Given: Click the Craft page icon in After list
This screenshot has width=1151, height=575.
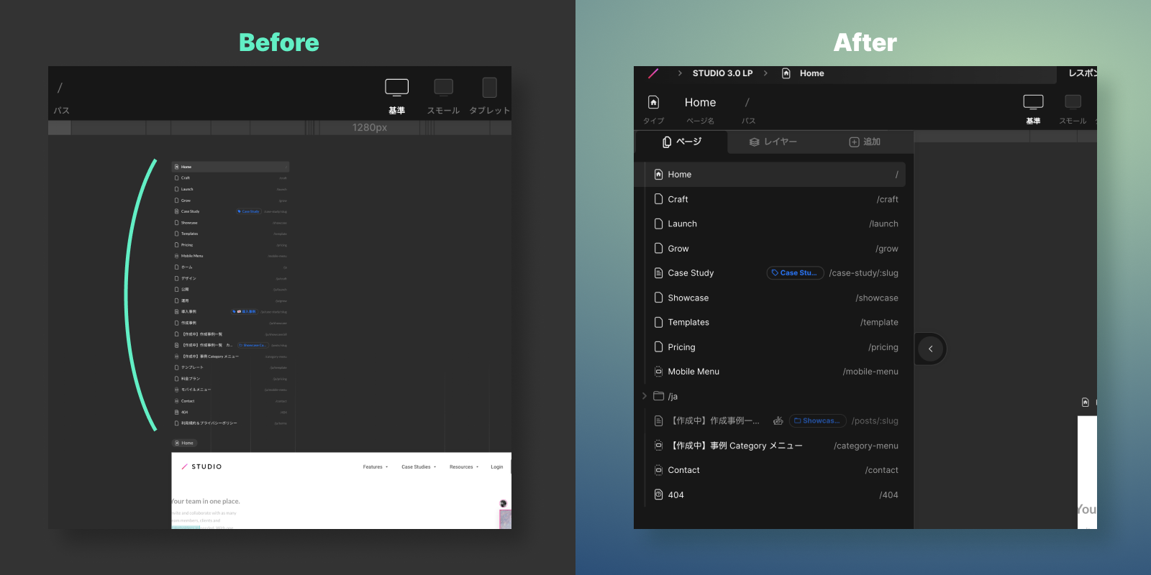Looking at the screenshot, I should click(x=658, y=199).
